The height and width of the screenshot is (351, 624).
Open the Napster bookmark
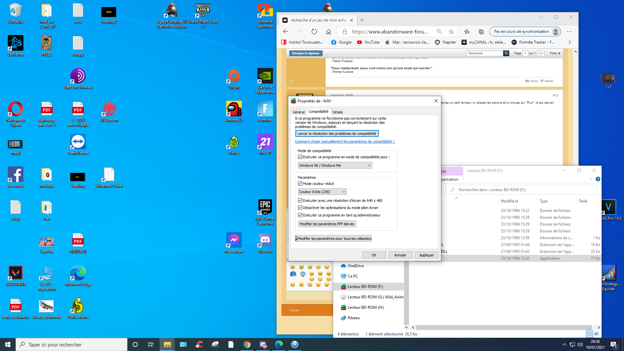pos(446,42)
